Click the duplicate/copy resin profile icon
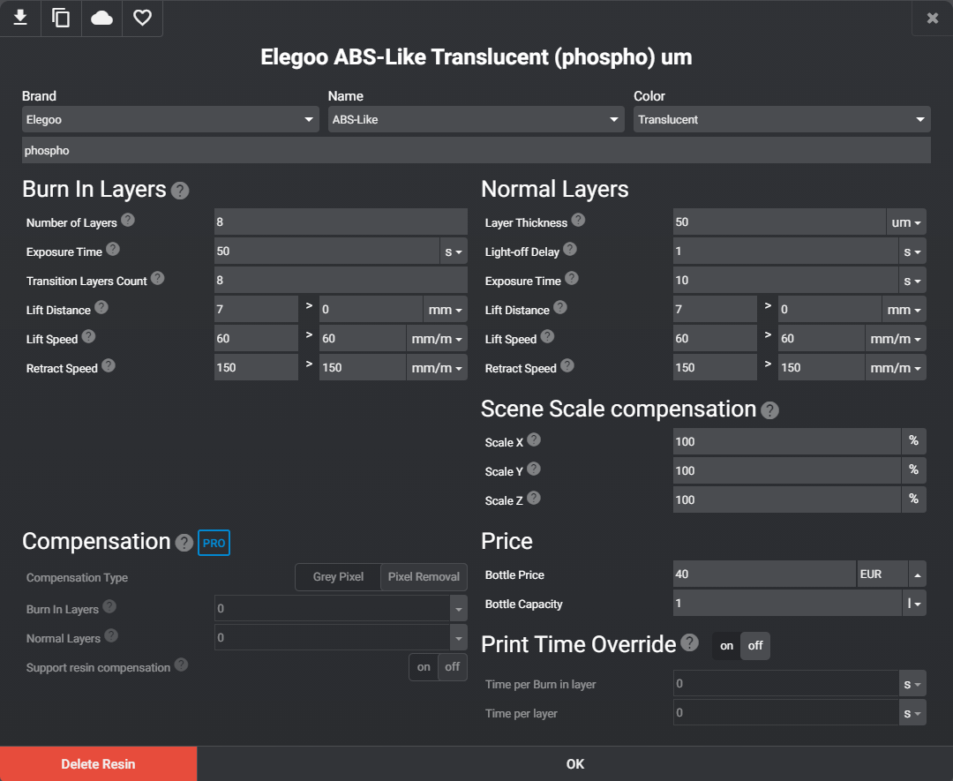 61,18
